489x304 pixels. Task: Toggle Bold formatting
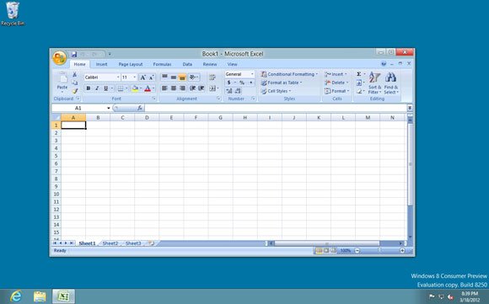click(x=89, y=88)
